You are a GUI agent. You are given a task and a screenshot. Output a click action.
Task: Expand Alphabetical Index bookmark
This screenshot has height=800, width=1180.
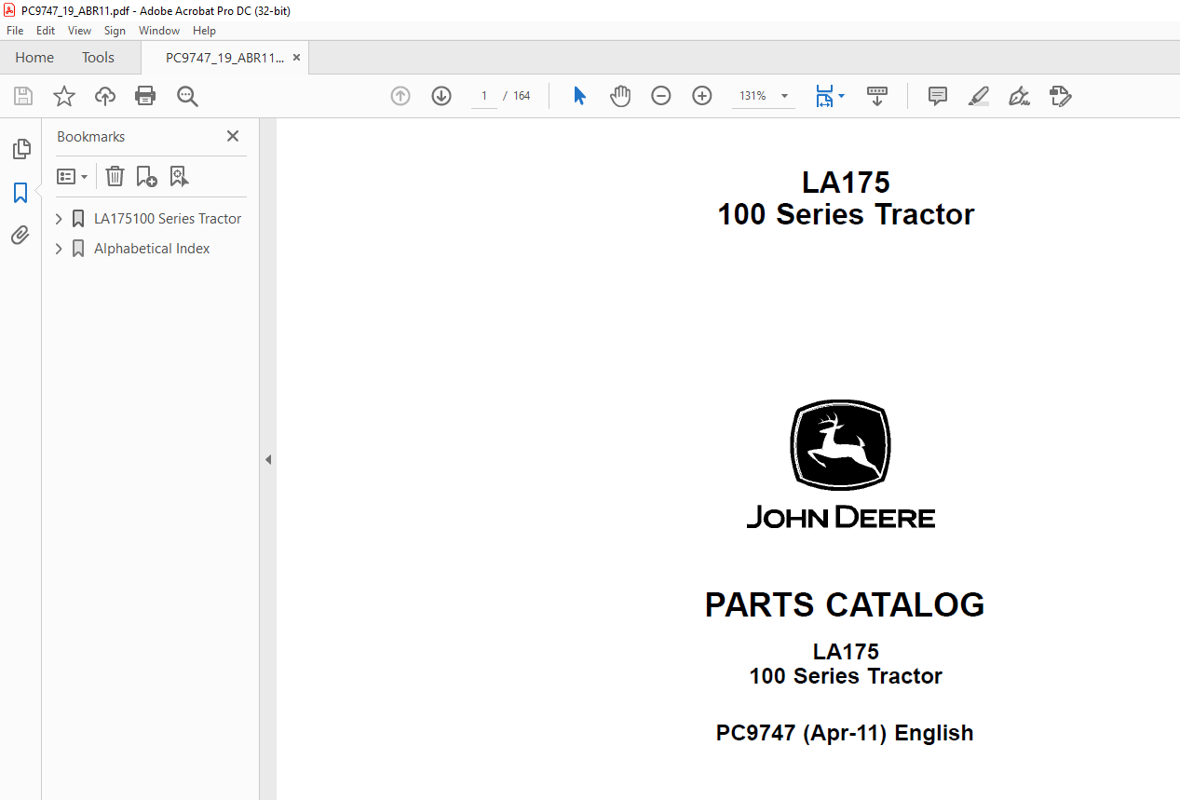pos(59,249)
